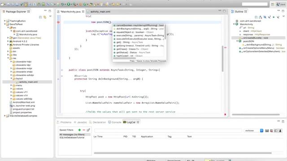Start debugging with the Debug toolbar icon
Screen dimensions: 287x161
pos(63,4)
